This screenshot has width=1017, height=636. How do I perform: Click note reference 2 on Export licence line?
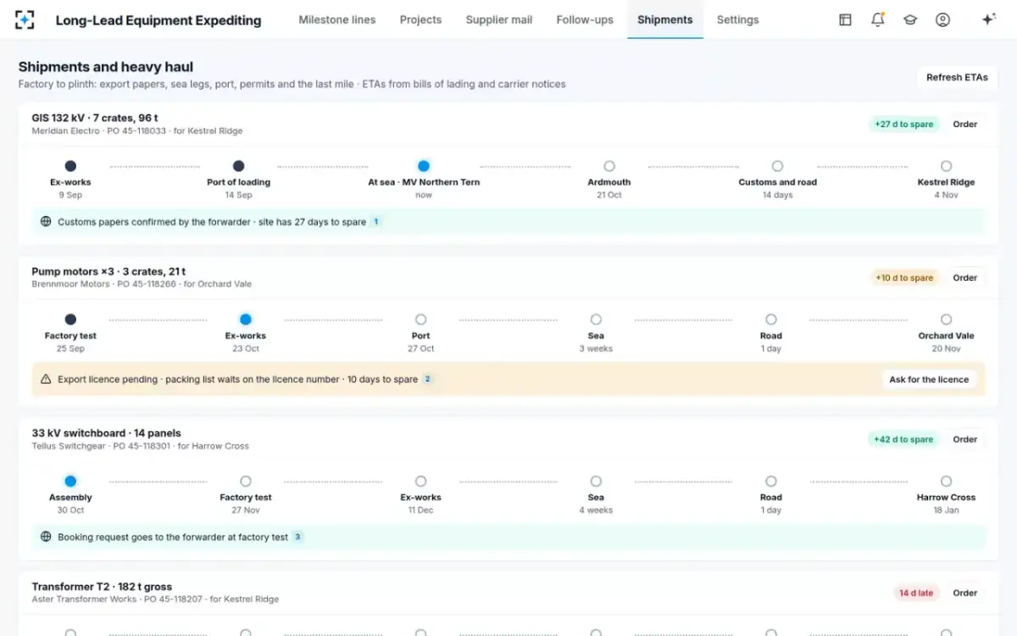[x=427, y=379]
